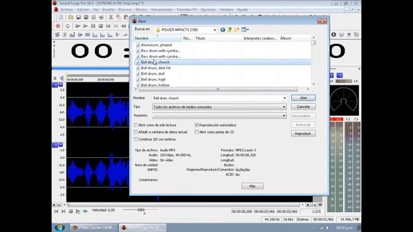Image resolution: width=413 pixels, height=232 pixels.
Task: Click the Velocidad speed slider handle
Action: pos(141,209)
